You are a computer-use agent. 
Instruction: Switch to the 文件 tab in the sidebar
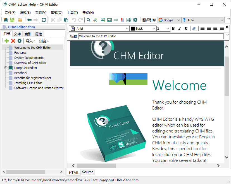pyautogui.click(x=17, y=34)
